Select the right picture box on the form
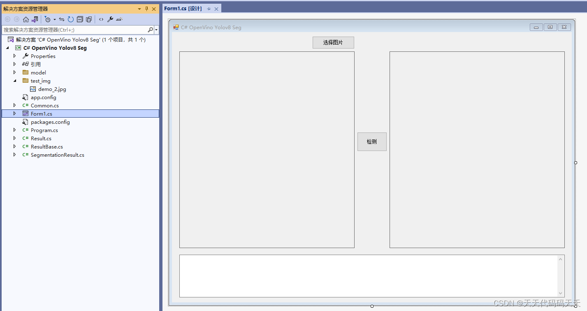This screenshot has height=311, width=587. click(477, 150)
